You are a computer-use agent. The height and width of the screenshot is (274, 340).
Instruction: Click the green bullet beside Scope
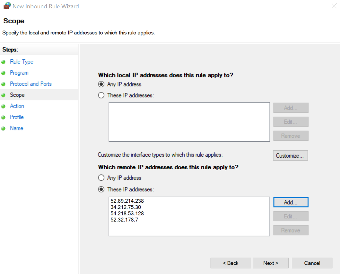click(x=3, y=95)
